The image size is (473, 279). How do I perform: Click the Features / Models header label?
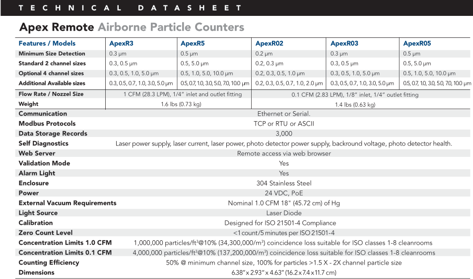coord(47,43)
